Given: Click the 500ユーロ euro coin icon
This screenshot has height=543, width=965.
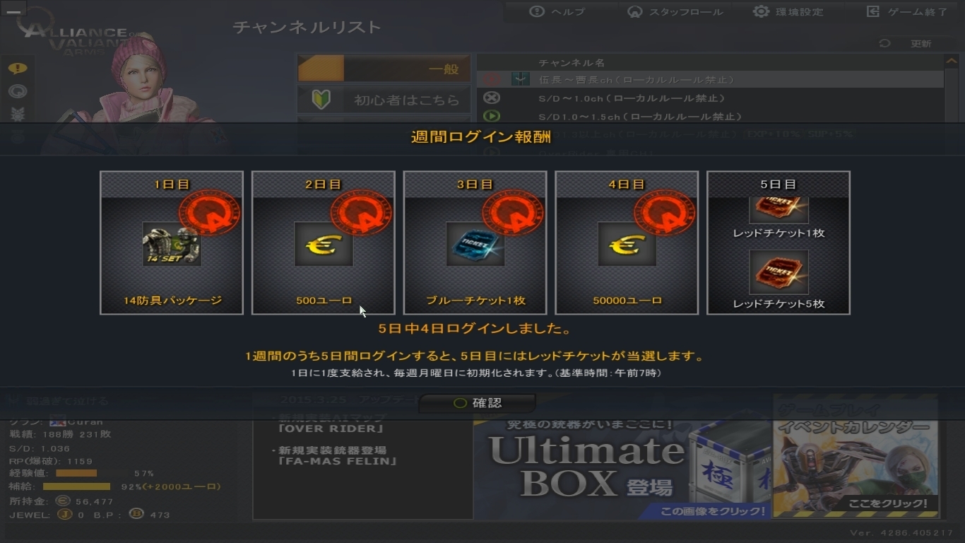Looking at the screenshot, I should pyautogui.click(x=324, y=245).
